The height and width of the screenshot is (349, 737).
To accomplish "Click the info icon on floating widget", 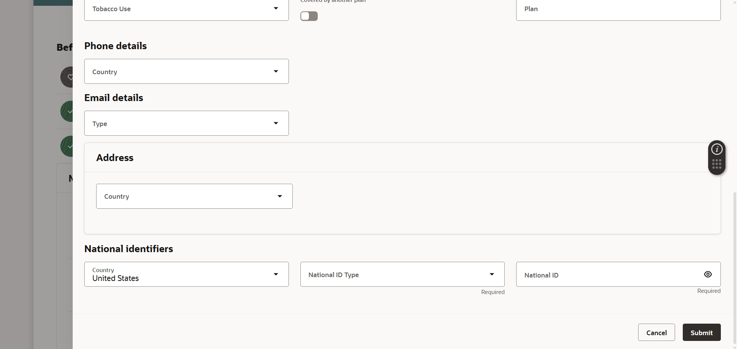I will 717,149.
